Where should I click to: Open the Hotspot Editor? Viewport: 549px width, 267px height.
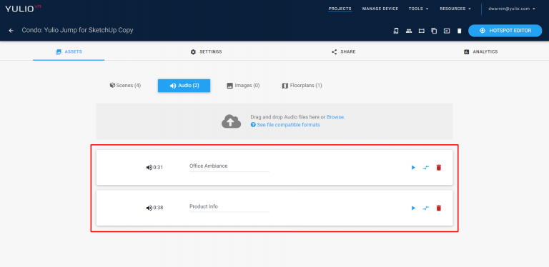[x=505, y=31]
